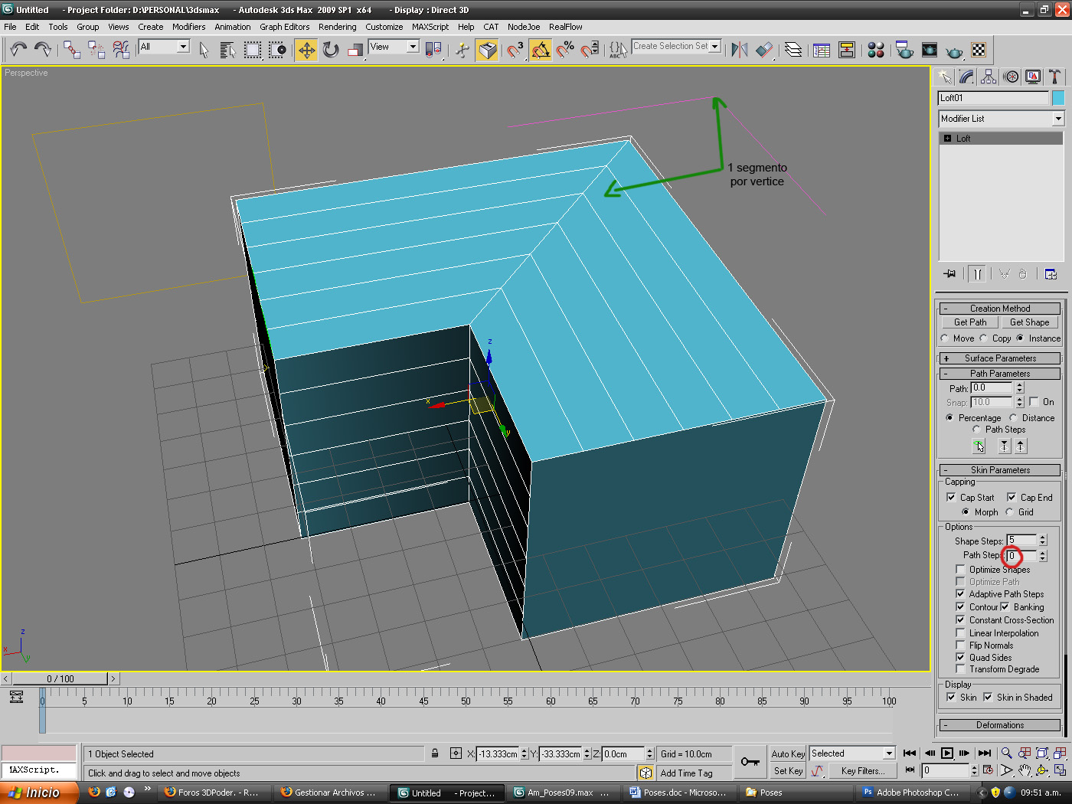Collapse the Creation Method rollout
Viewport: 1072px width, 804px height.
(1000, 309)
